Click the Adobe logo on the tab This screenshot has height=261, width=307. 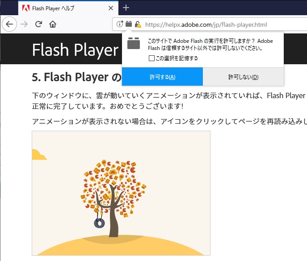[x=25, y=8]
